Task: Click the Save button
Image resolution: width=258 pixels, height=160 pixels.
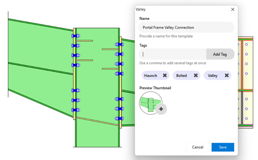Action: point(223,147)
